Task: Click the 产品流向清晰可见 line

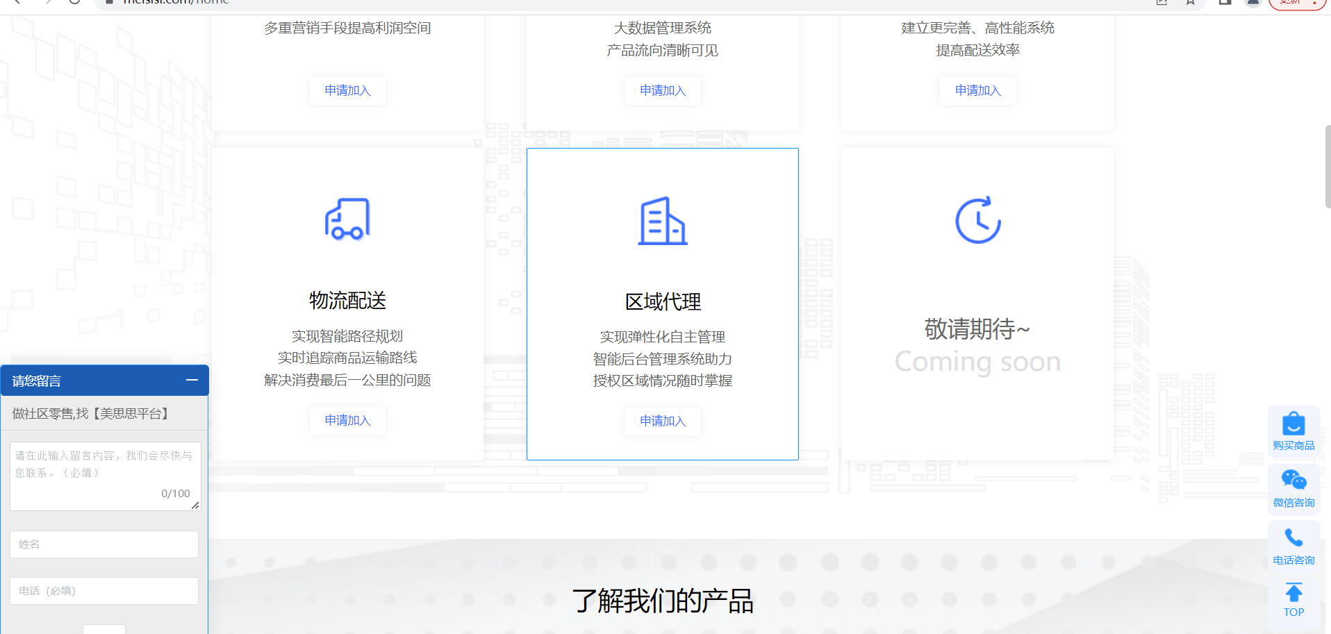Action: point(663,50)
